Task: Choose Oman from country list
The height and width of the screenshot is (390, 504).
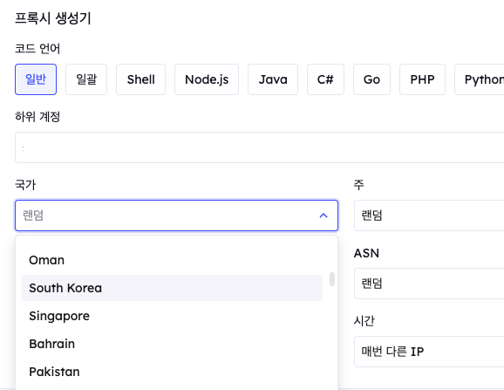Action: pyautogui.click(x=172, y=260)
